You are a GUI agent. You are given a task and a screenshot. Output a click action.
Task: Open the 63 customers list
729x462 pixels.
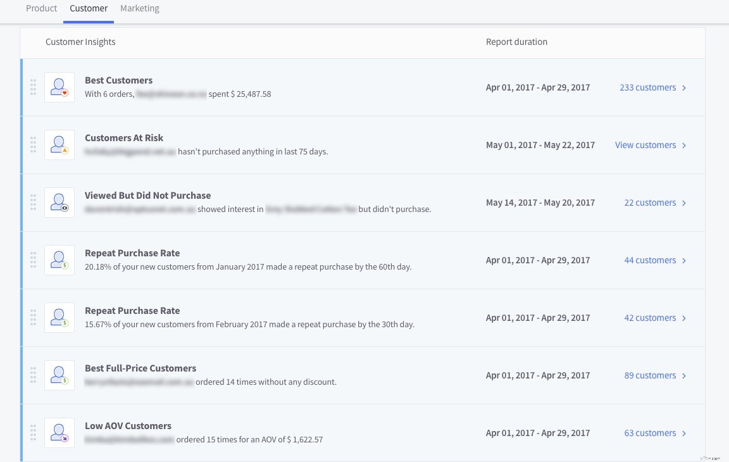tap(650, 433)
